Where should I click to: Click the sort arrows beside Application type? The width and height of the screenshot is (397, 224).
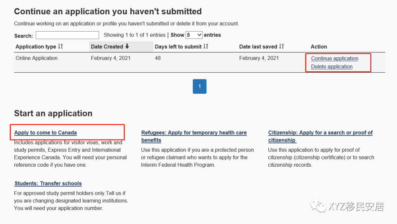(x=61, y=46)
